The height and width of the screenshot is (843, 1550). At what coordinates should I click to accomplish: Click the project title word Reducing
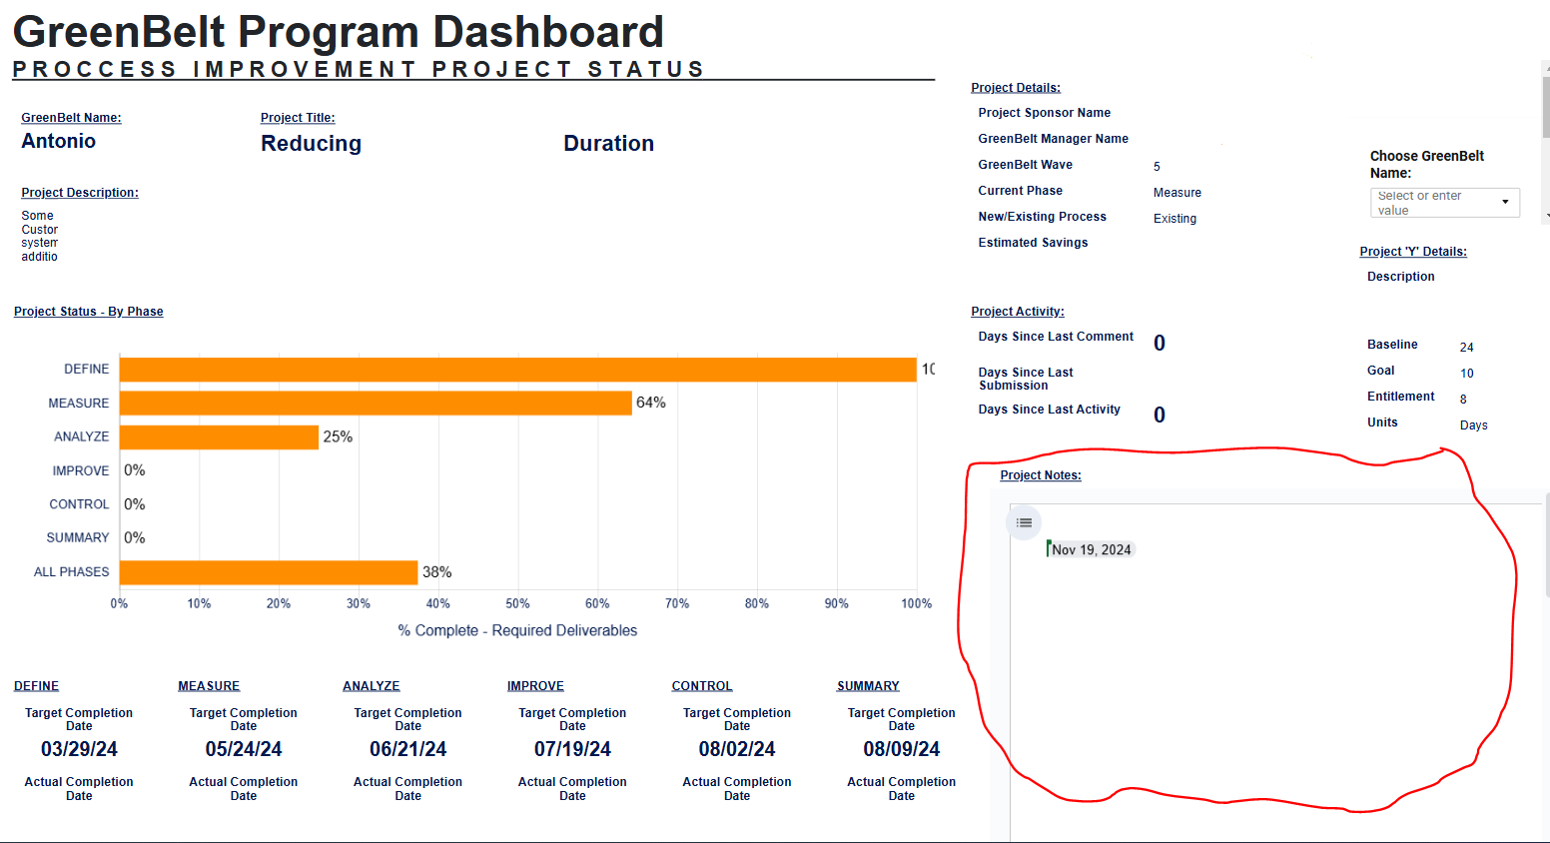pyautogui.click(x=312, y=144)
